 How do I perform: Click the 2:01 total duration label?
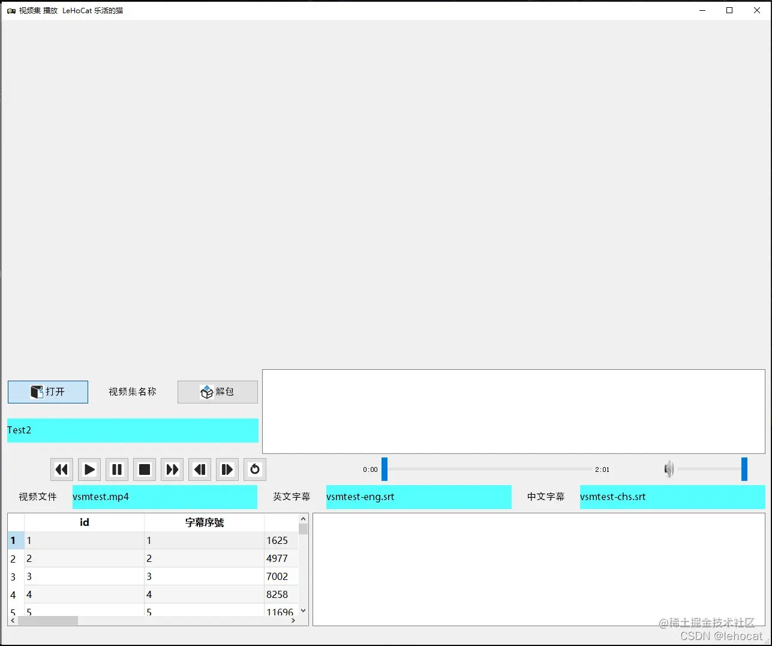602,469
